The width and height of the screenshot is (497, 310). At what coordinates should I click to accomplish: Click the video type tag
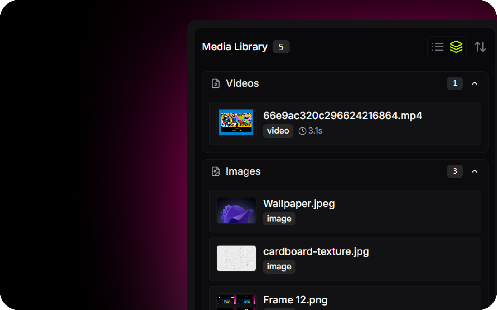278,131
